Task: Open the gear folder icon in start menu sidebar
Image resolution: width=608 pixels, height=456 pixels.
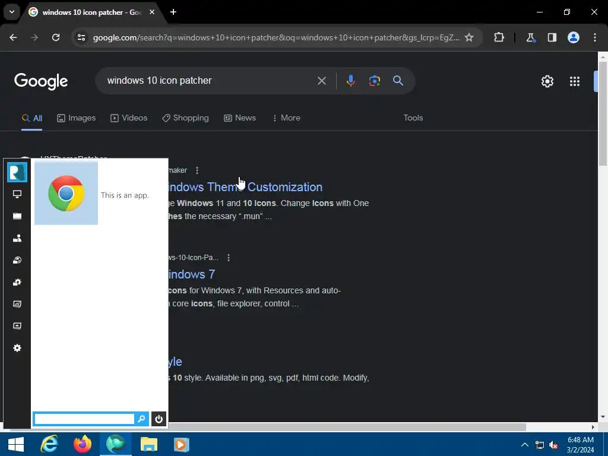Action: (17, 282)
